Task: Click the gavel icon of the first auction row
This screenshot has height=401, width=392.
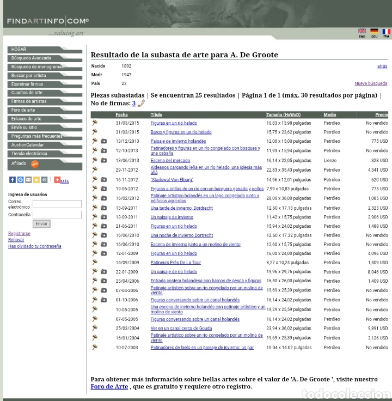Action: click(x=95, y=123)
